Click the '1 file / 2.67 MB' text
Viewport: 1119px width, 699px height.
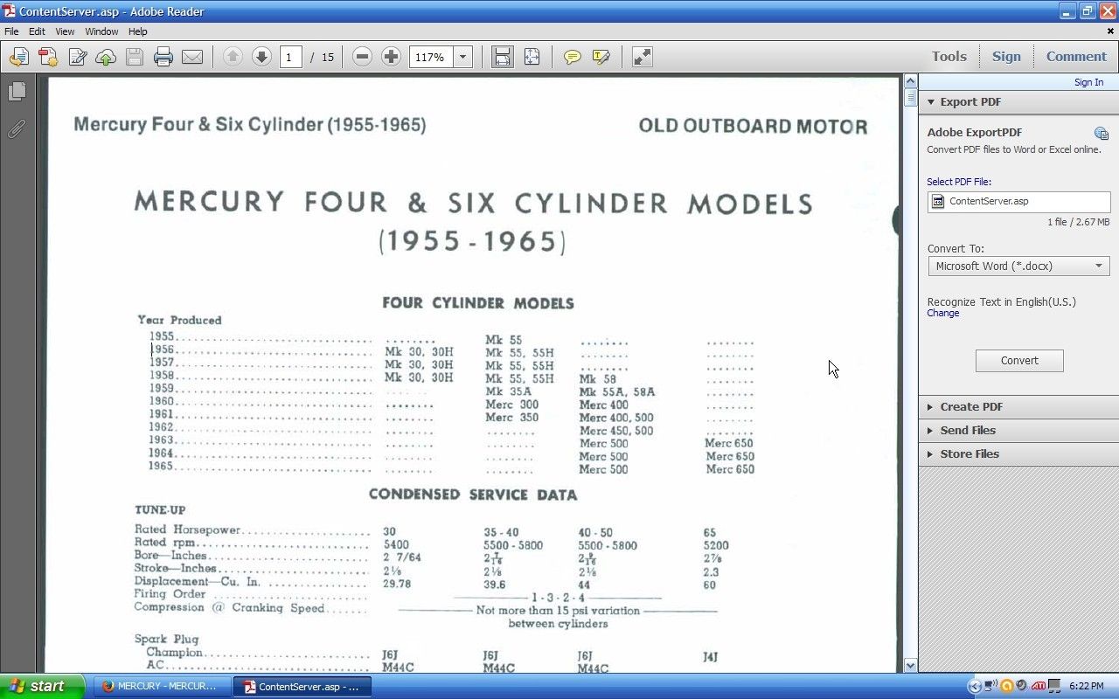(x=1078, y=222)
